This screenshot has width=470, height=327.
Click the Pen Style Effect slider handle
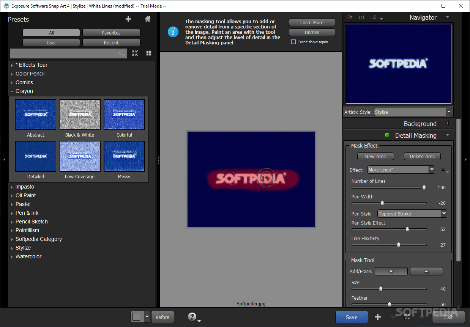[407, 229]
